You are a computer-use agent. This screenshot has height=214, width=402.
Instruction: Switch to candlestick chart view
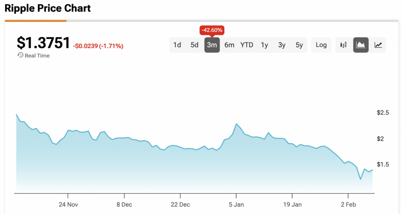(x=344, y=45)
